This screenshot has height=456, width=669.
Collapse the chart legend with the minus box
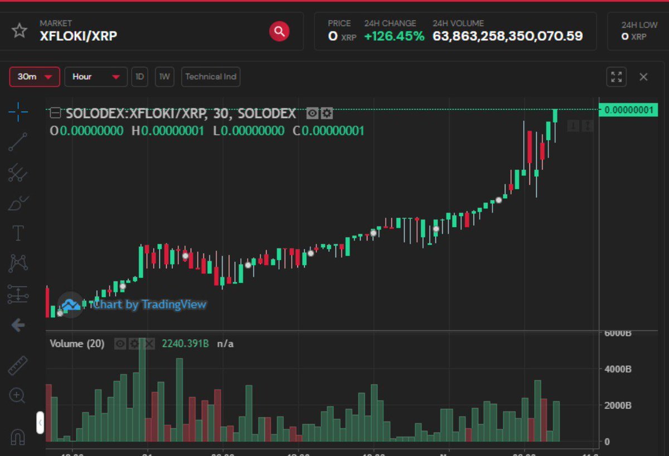point(55,114)
